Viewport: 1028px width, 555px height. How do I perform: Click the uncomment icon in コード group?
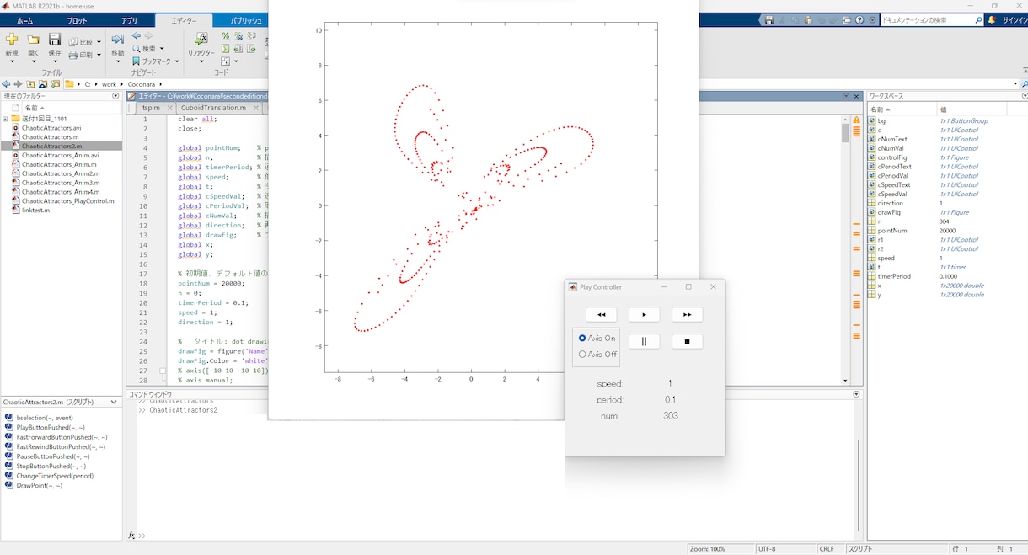(238, 36)
